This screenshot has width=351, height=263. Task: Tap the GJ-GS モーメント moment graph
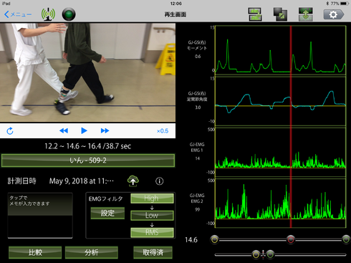pos(281,49)
